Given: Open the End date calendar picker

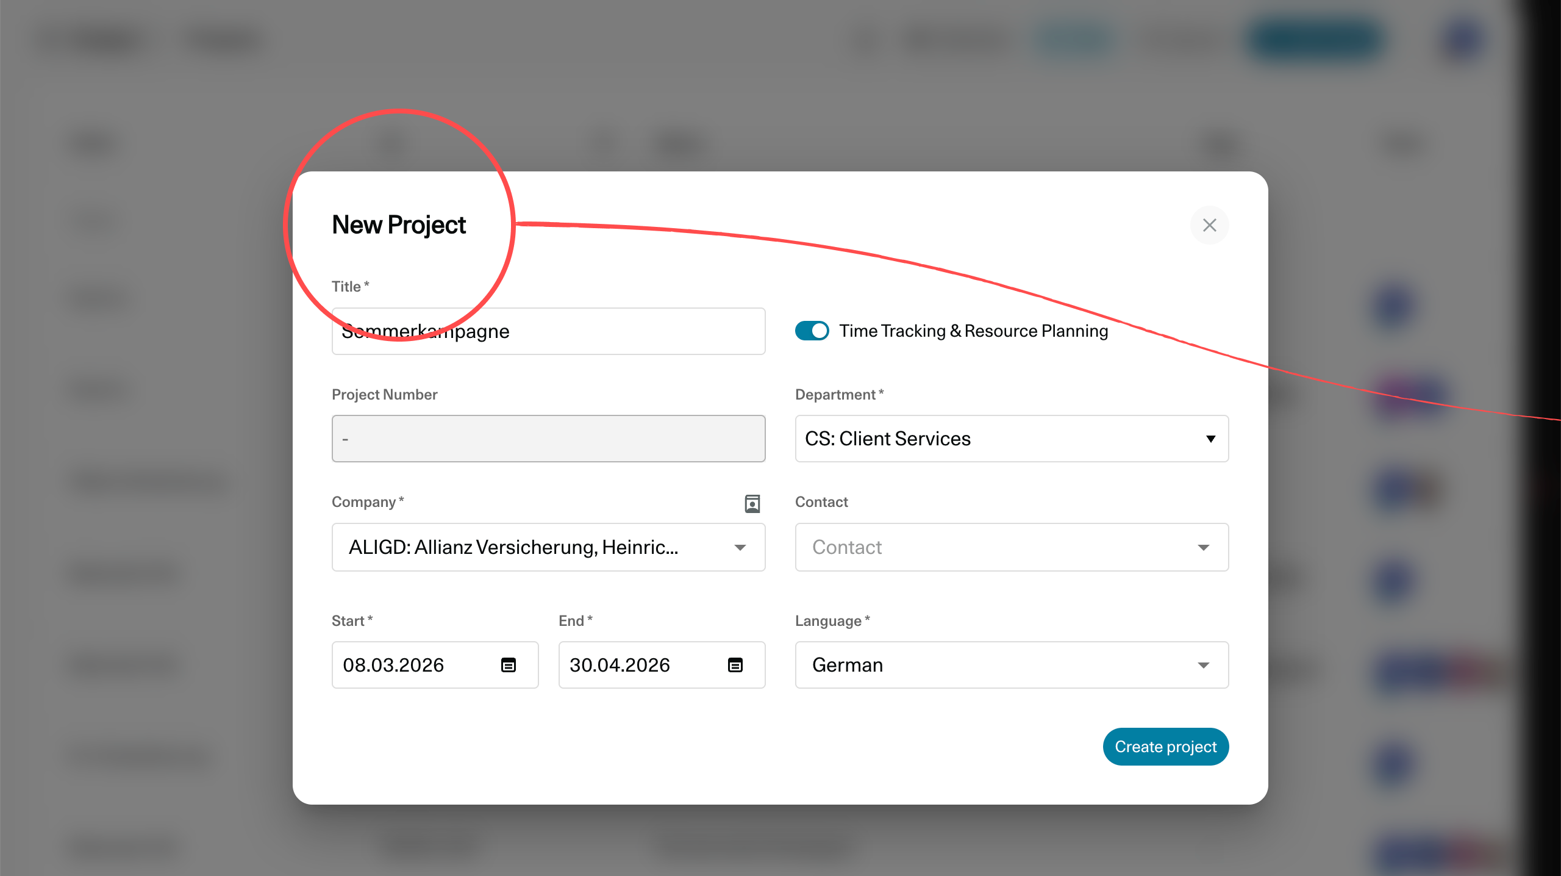Looking at the screenshot, I should [x=735, y=665].
